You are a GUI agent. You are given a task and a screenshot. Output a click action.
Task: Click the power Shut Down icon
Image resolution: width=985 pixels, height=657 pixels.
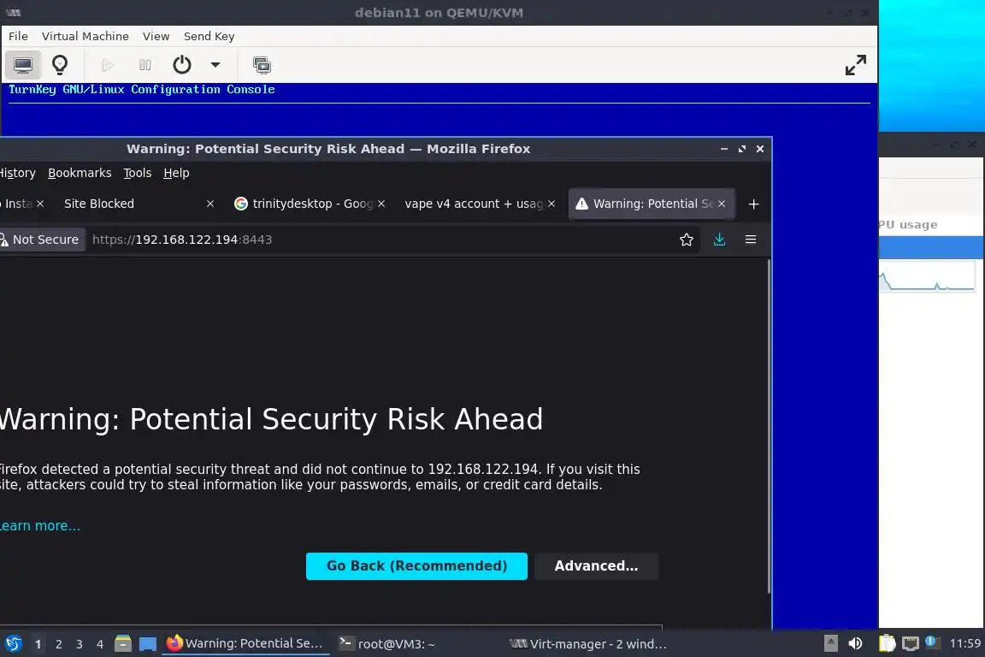click(x=182, y=65)
